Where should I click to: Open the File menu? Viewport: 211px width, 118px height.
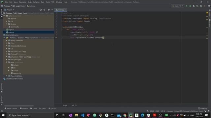click(x=6, y=2)
